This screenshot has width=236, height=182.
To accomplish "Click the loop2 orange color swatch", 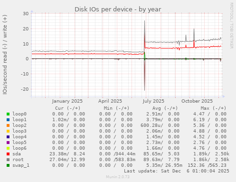I will (8, 125).
